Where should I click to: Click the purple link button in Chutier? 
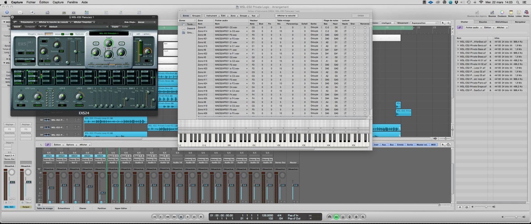click(x=460, y=28)
